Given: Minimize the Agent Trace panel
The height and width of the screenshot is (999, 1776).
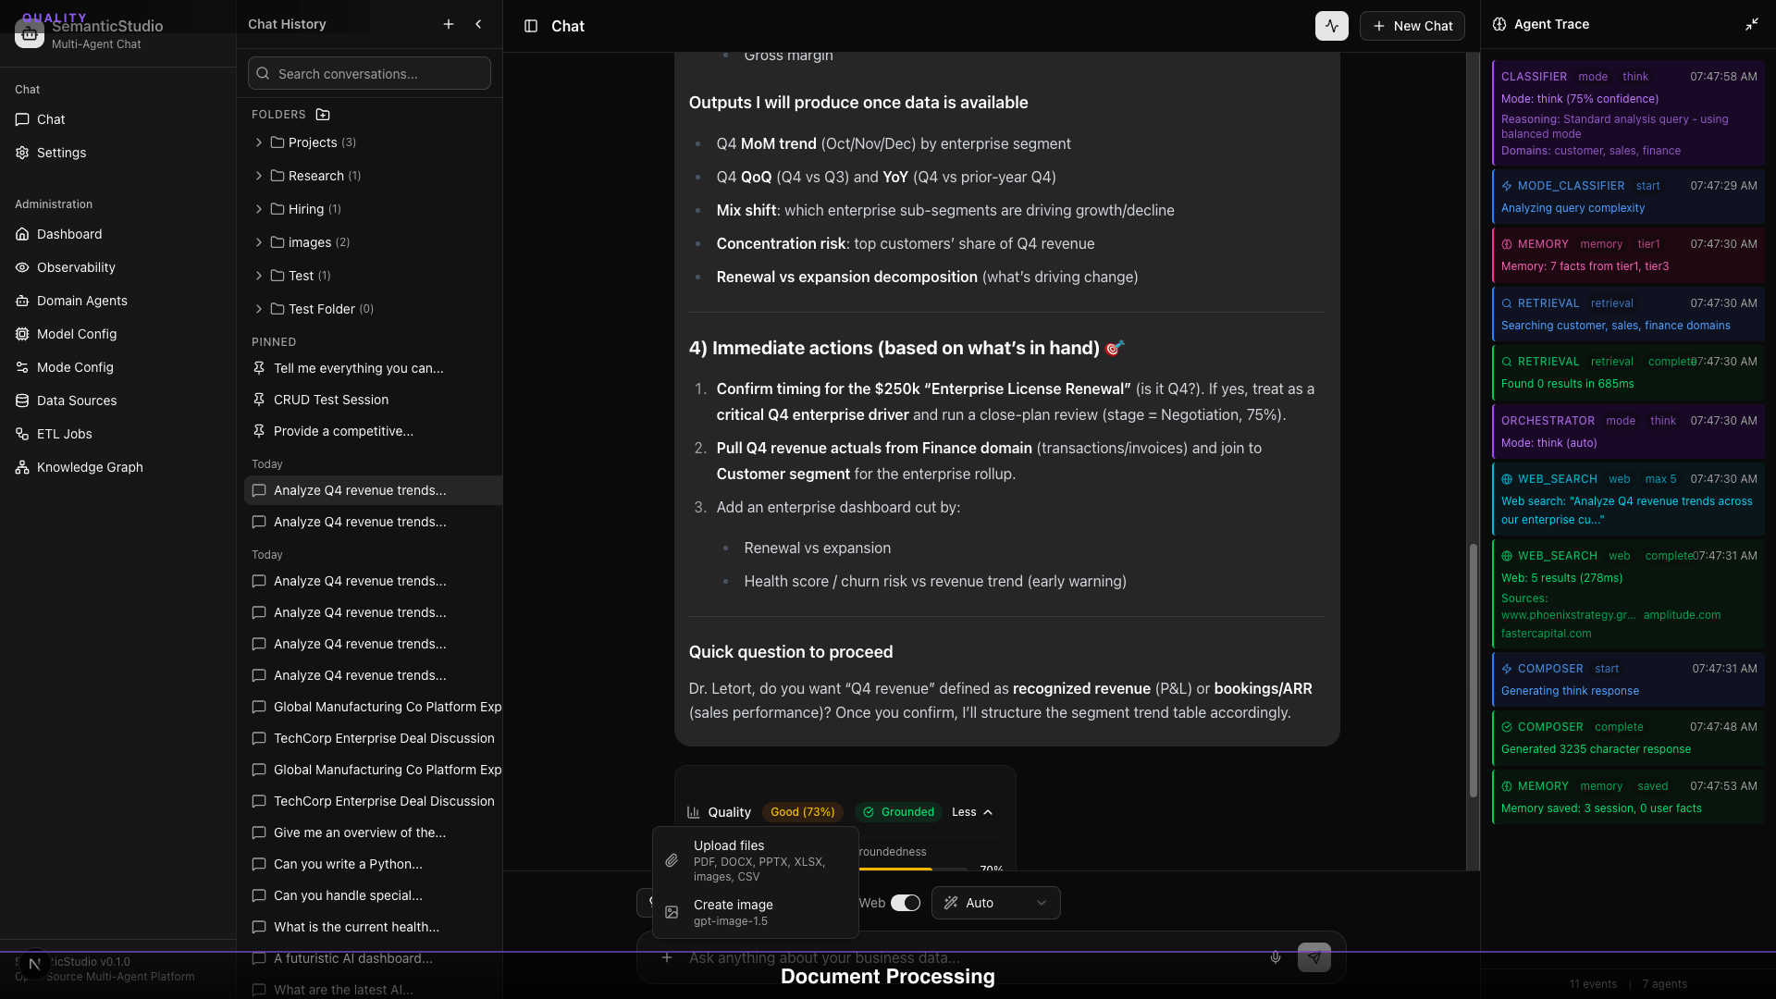Looking at the screenshot, I should point(1751,24).
